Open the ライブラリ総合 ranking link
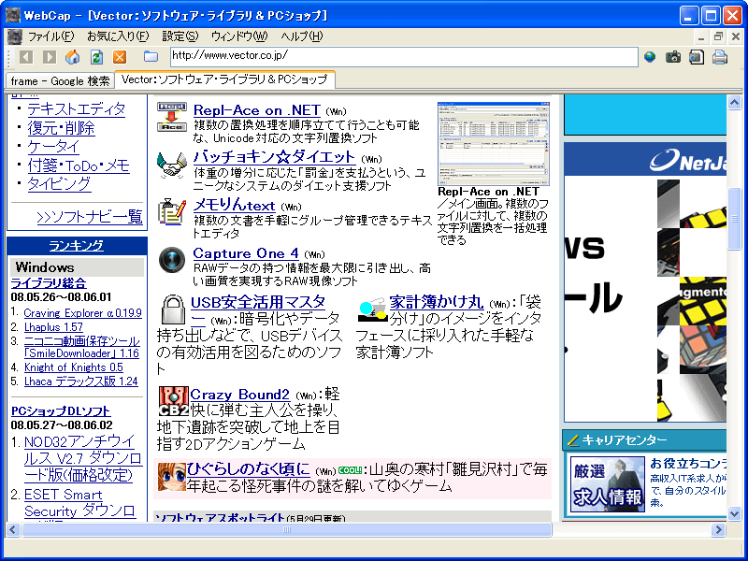This screenshot has width=748, height=561. point(49,283)
